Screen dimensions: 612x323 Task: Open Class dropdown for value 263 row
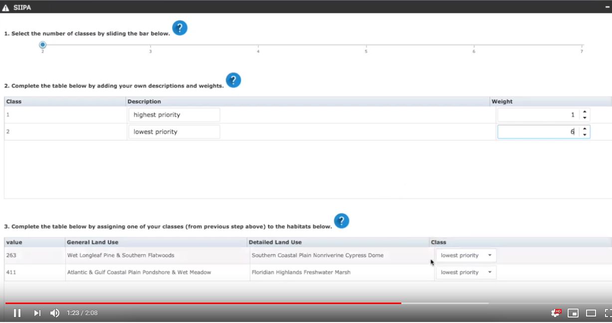[466, 255]
